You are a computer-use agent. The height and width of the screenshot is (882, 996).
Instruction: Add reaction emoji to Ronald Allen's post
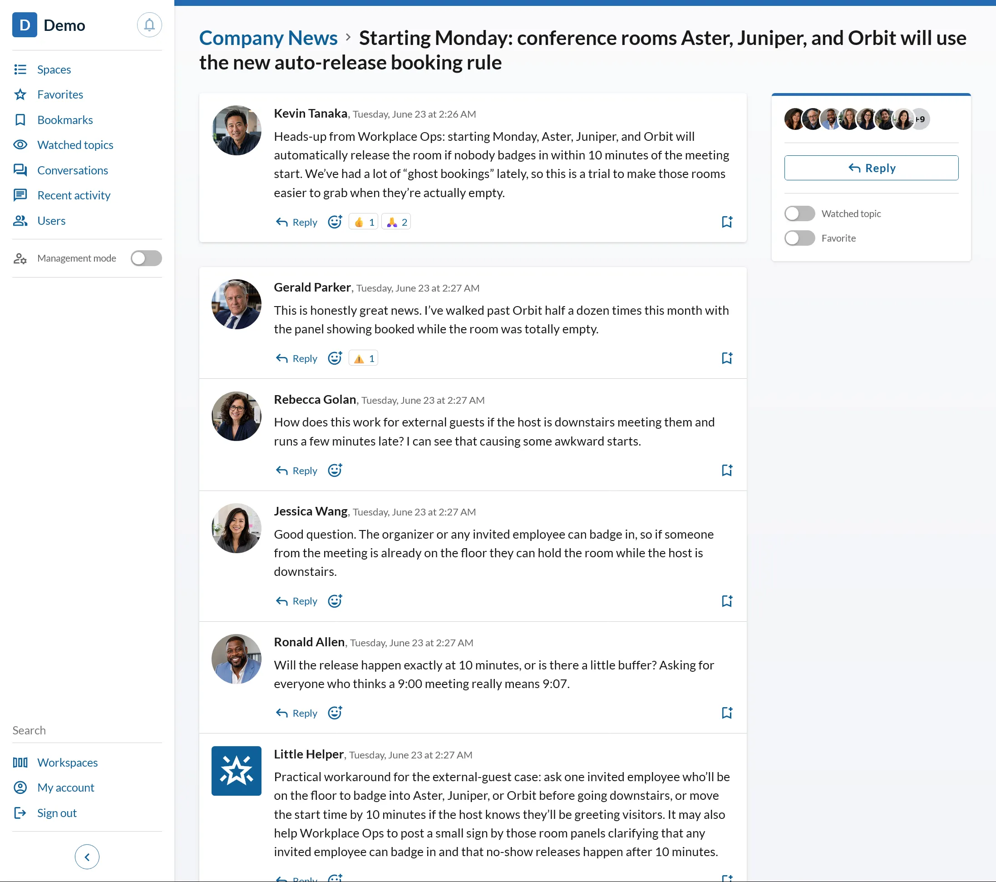point(335,713)
